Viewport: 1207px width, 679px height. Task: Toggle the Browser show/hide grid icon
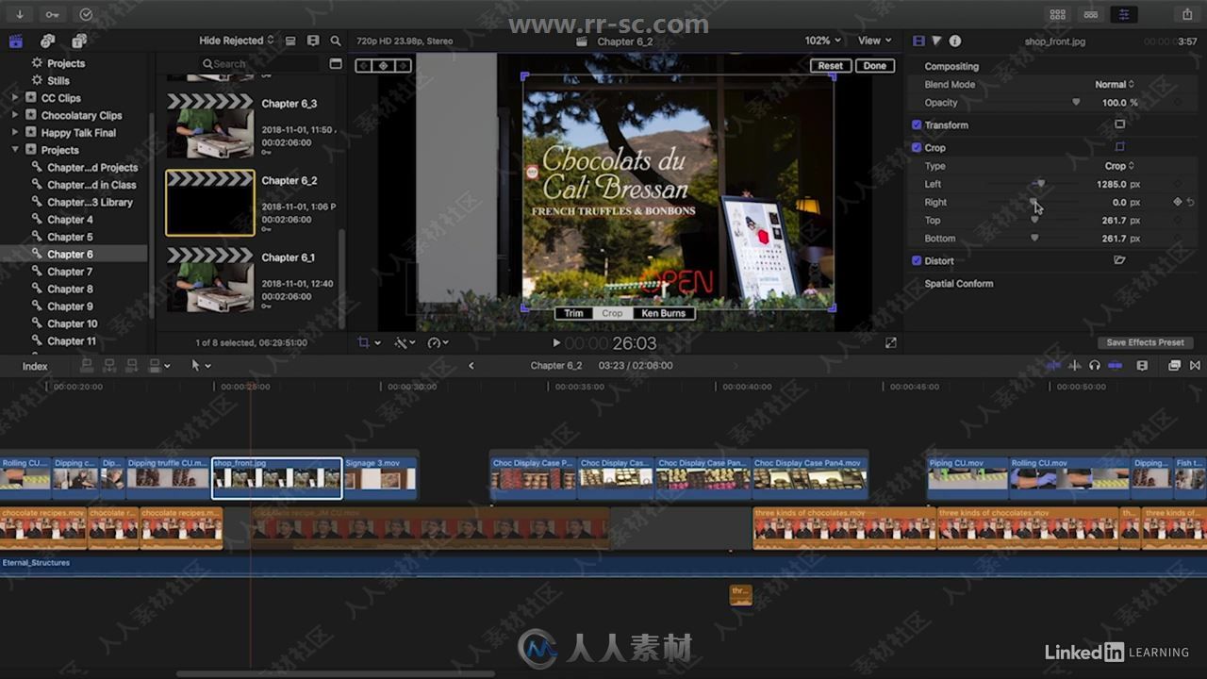tap(1058, 14)
